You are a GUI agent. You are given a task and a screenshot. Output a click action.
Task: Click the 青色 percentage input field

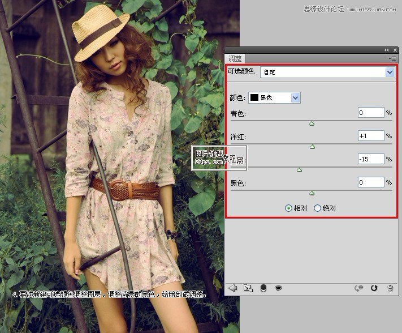click(x=371, y=113)
